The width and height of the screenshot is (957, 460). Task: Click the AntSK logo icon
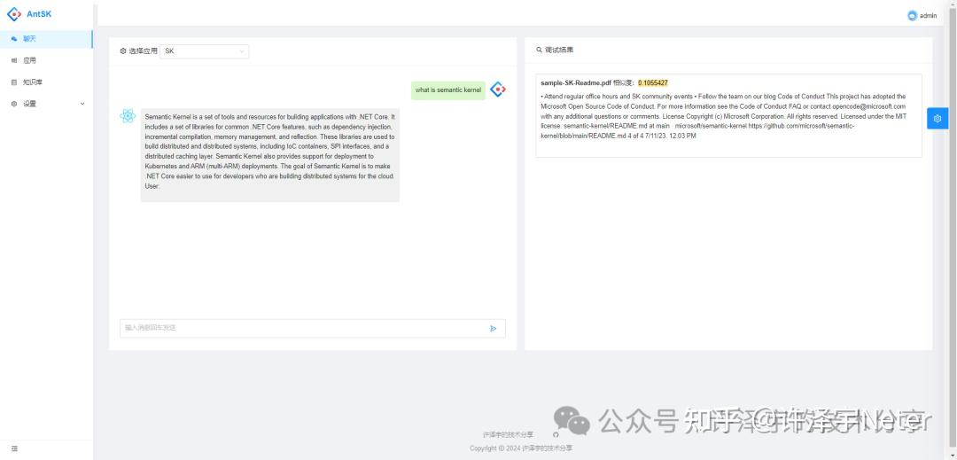13,14
